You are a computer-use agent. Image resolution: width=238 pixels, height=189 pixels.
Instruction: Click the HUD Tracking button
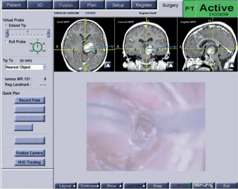tap(30, 162)
